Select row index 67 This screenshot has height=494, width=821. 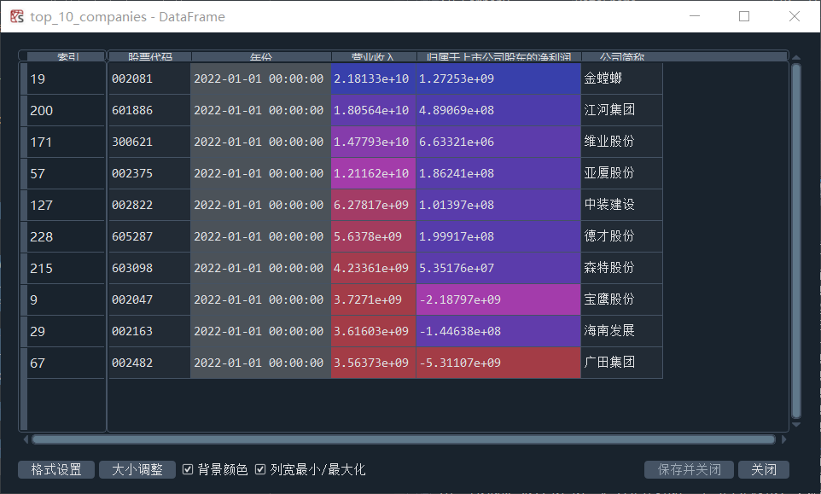[66, 363]
